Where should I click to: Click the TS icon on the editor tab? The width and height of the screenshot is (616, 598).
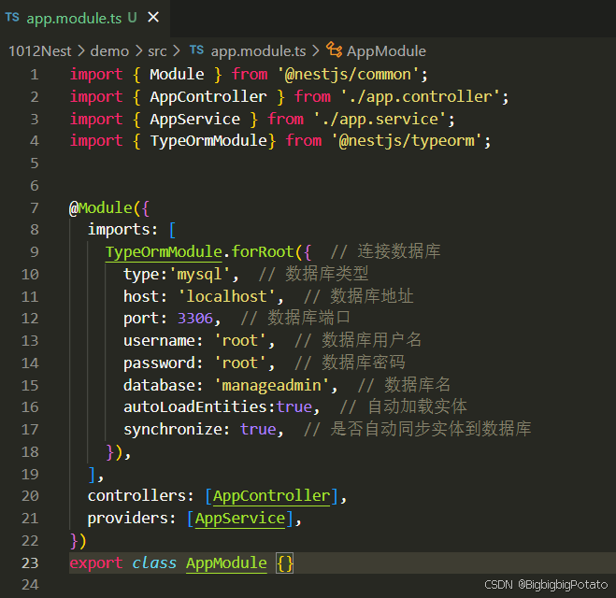tap(12, 18)
